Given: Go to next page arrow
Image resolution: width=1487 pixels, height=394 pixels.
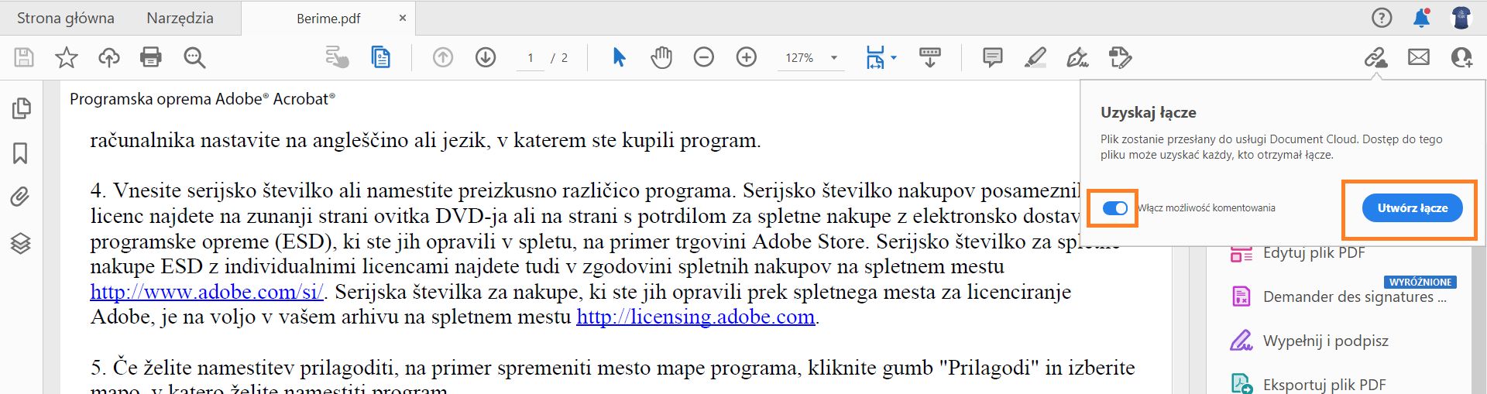Looking at the screenshot, I should pos(486,57).
